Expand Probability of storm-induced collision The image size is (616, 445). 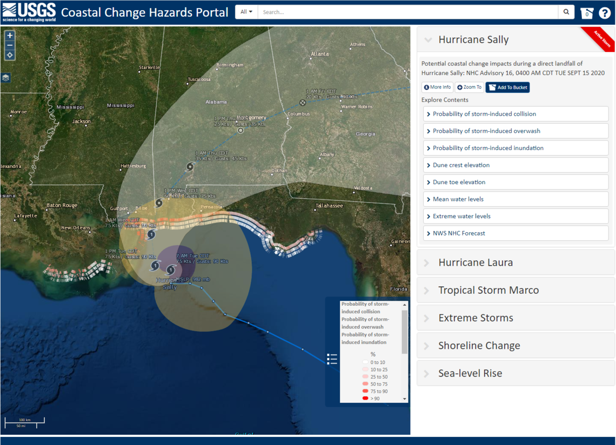coord(516,114)
